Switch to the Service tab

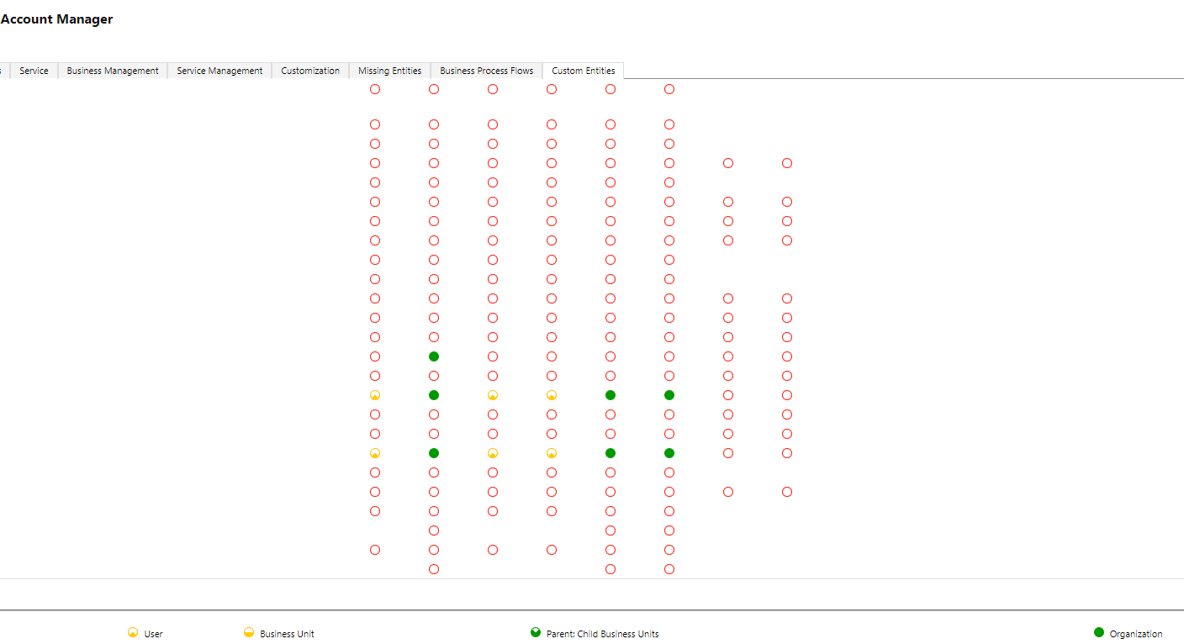point(34,71)
